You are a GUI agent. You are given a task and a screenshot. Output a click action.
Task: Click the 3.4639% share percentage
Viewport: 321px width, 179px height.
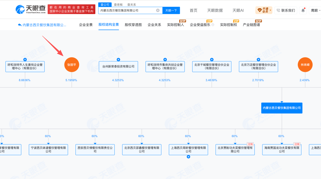(x=211, y=80)
